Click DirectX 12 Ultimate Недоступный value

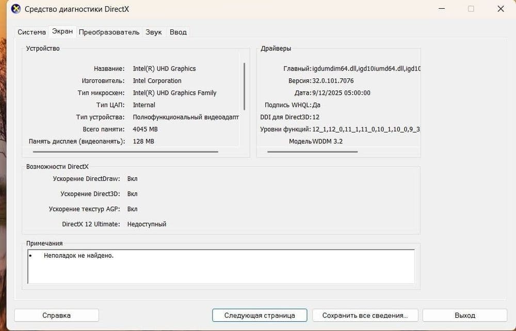147,224
